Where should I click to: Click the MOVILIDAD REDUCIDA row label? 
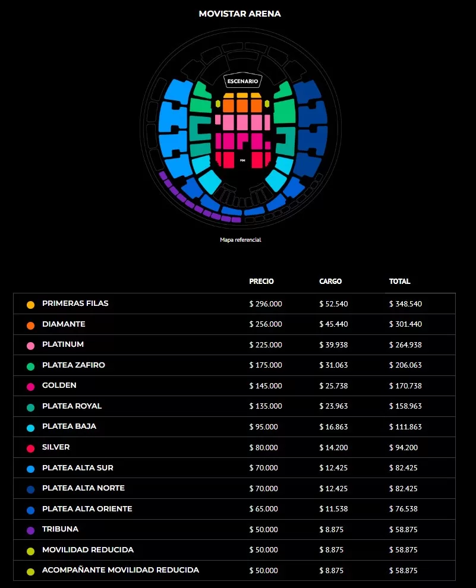[x=88, y=550]
